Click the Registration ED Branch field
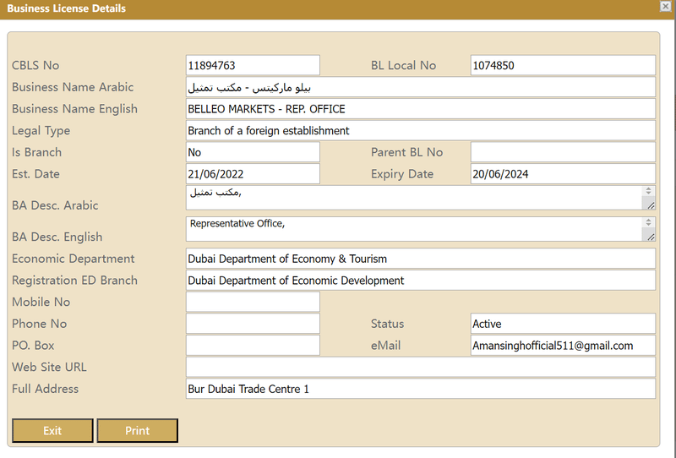Screen dimensions: 676x458 click(421, 281)
